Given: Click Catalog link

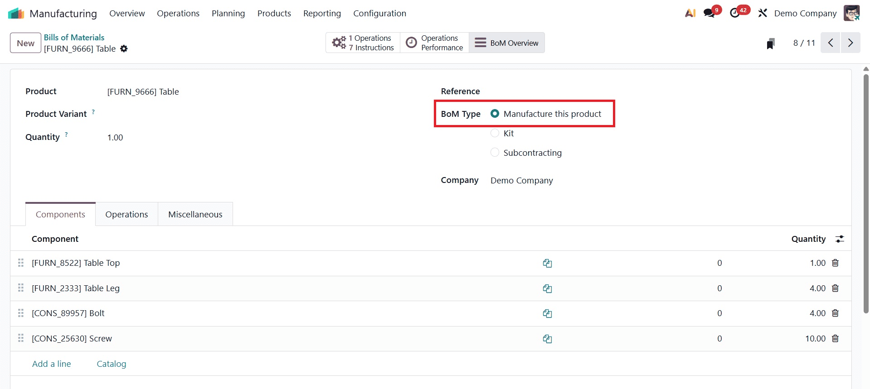Looking at the screenshot, I should click(x=112, y=364).
